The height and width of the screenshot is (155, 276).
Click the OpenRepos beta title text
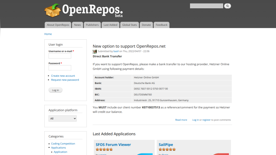(x=93, y=10)
